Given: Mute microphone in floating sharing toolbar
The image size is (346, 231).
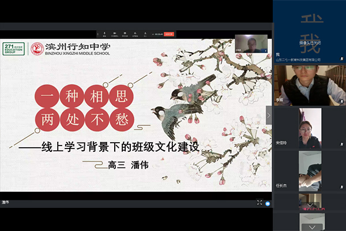Looking at the screenshot, I should tap(104, 34).
